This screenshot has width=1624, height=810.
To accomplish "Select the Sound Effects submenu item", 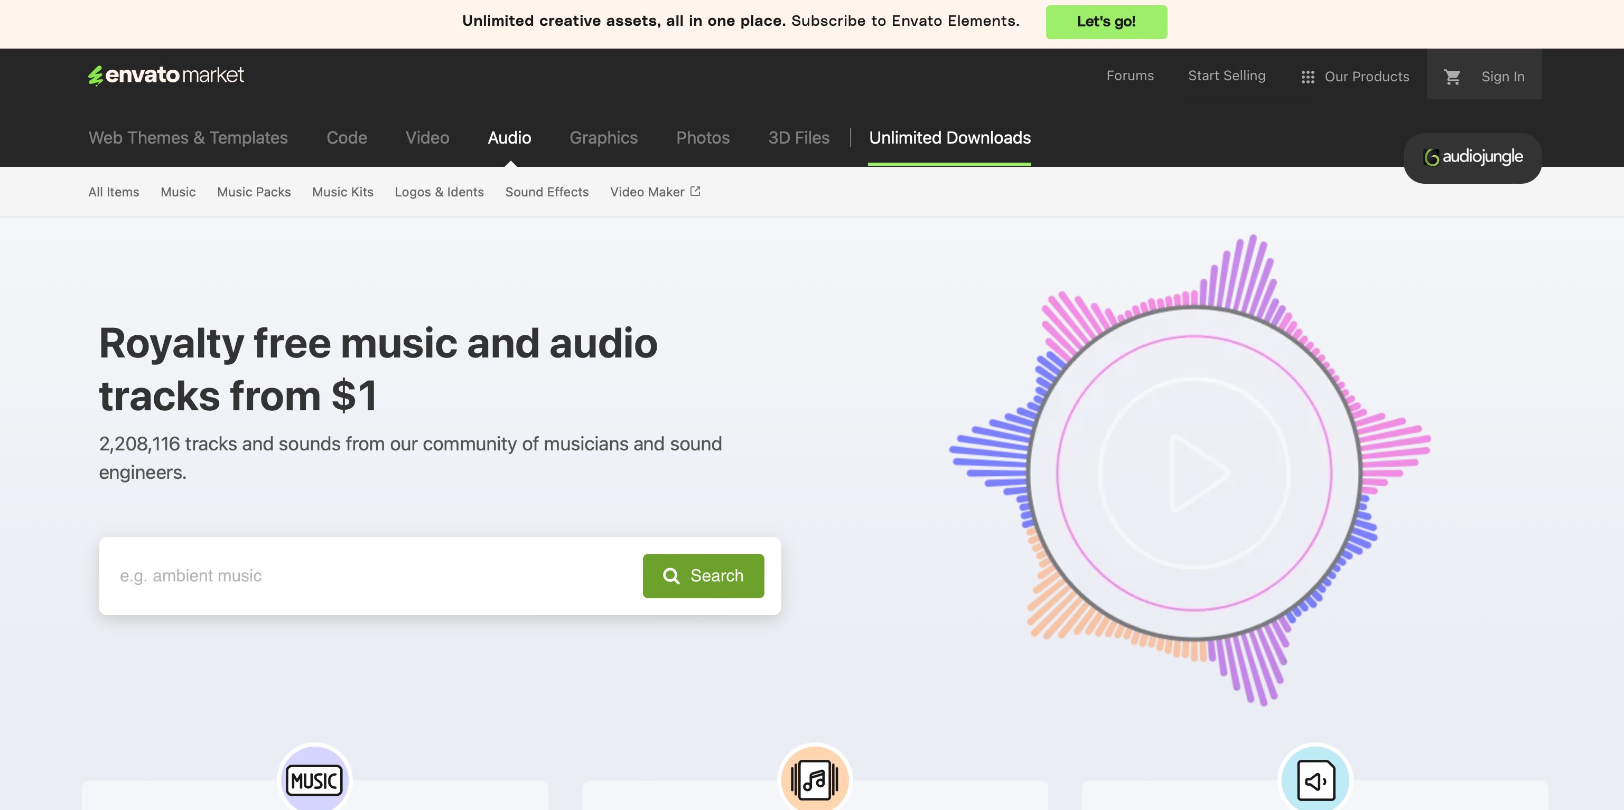I will pyautogui.click(x=547, y=192).
